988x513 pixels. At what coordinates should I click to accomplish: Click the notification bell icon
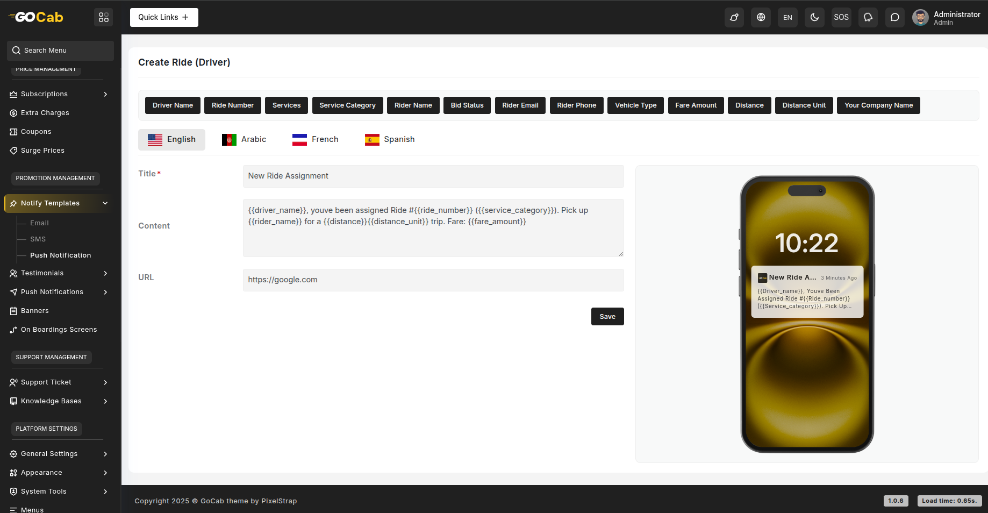(868, 17)
